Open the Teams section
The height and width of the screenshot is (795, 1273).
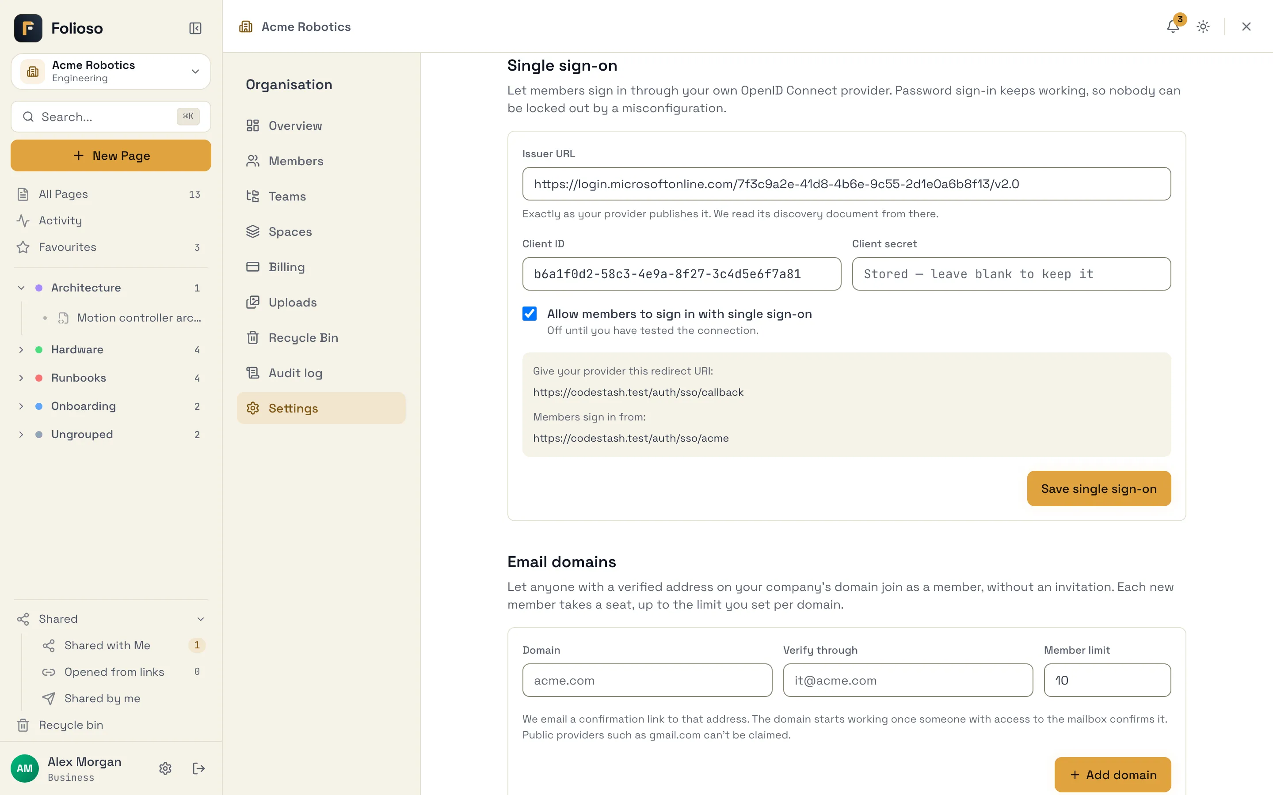point(321,196)
